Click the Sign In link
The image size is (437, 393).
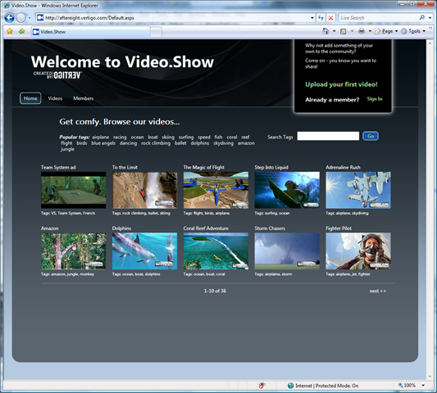click(x=375, y=99)
